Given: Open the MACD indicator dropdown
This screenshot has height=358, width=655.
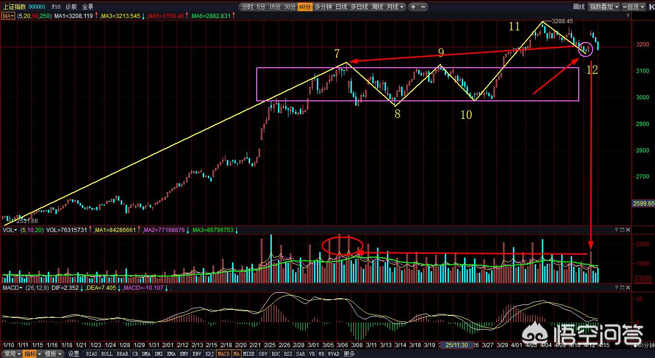Looking at the screenshot, I should [x=13, y=287].
